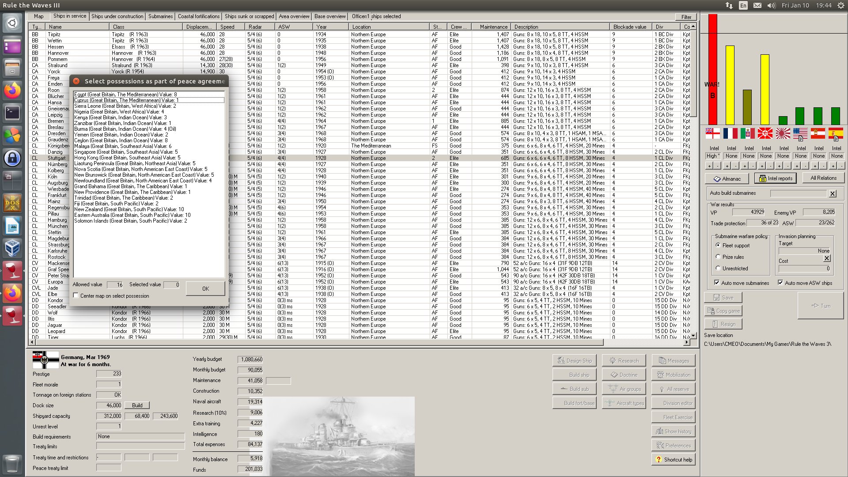Click the Filter button
This screenshot has width=848, height=477.
tap(686, 17)
